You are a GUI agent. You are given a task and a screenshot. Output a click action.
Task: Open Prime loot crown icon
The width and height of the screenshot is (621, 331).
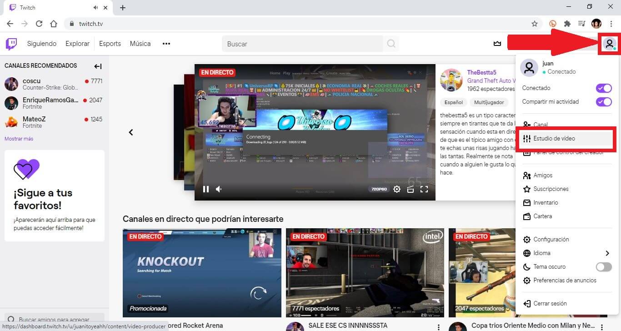[x=497, y=44]
